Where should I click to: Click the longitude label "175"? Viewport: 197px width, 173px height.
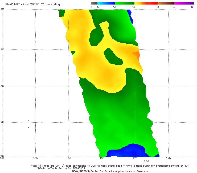click(168, 158)
